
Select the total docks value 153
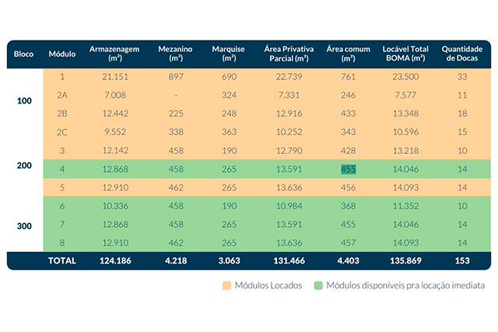(461, 260)
